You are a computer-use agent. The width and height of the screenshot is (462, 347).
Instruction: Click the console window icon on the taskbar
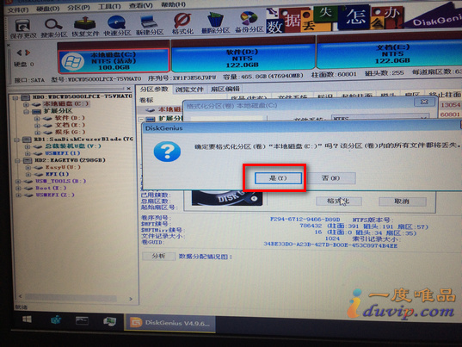click(82, 321)
